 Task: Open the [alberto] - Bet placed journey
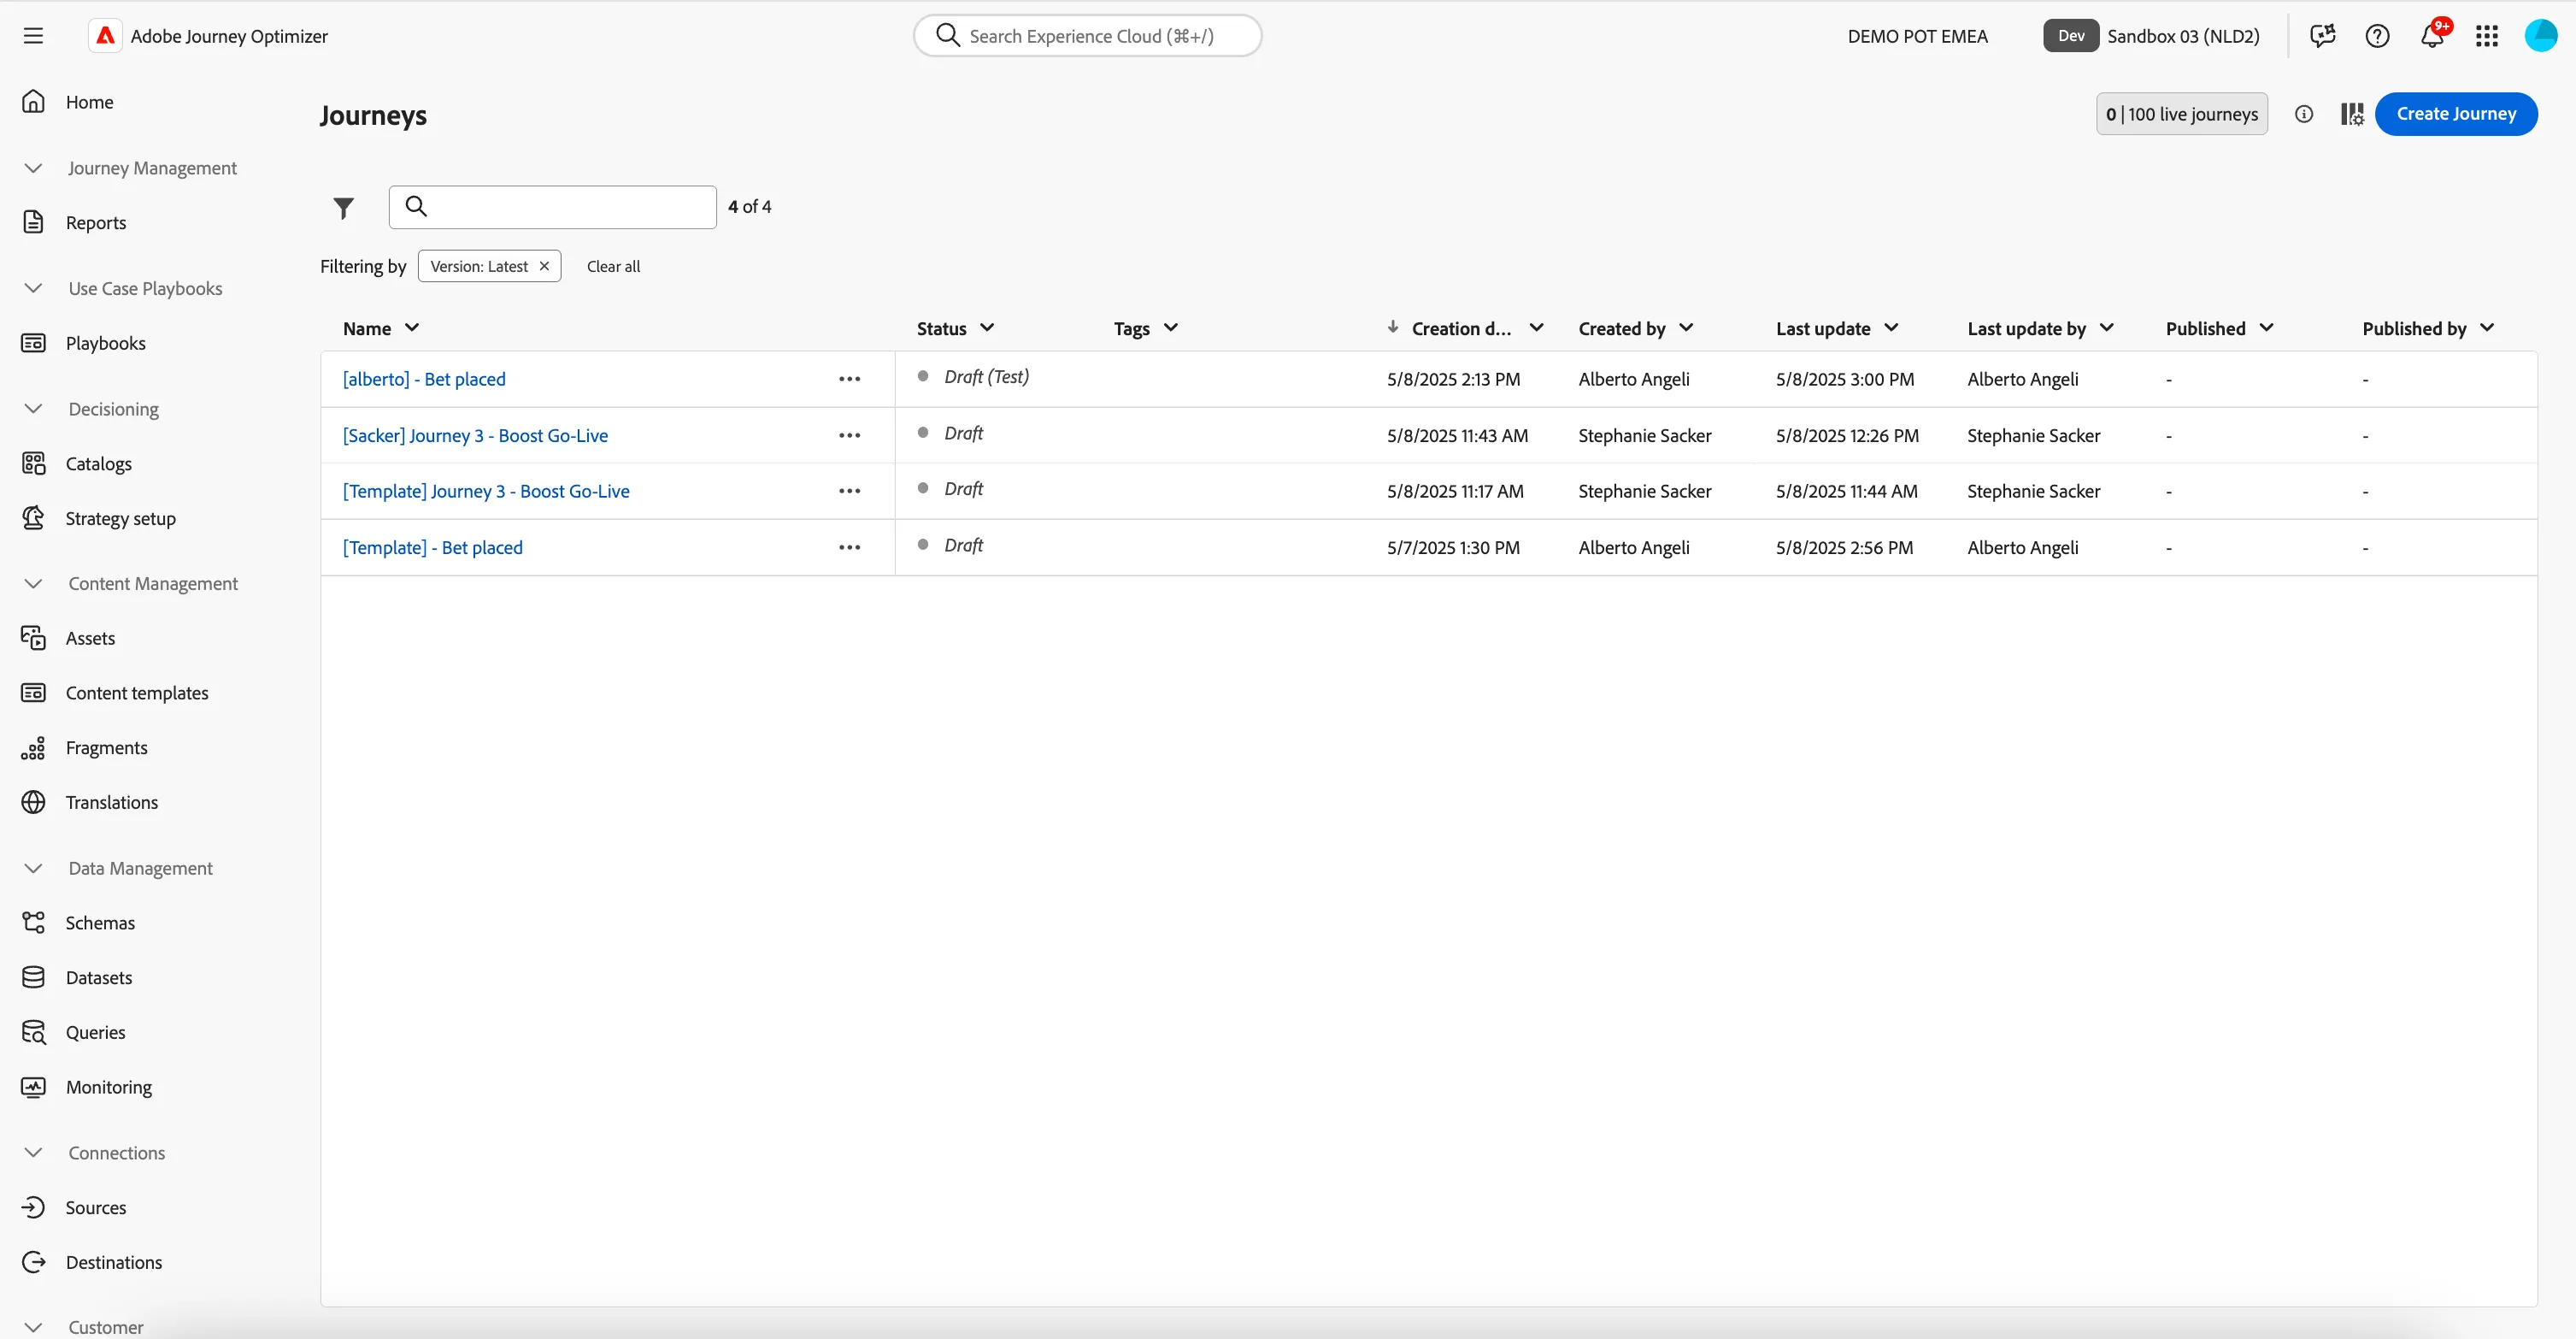(x=424, y=380)
